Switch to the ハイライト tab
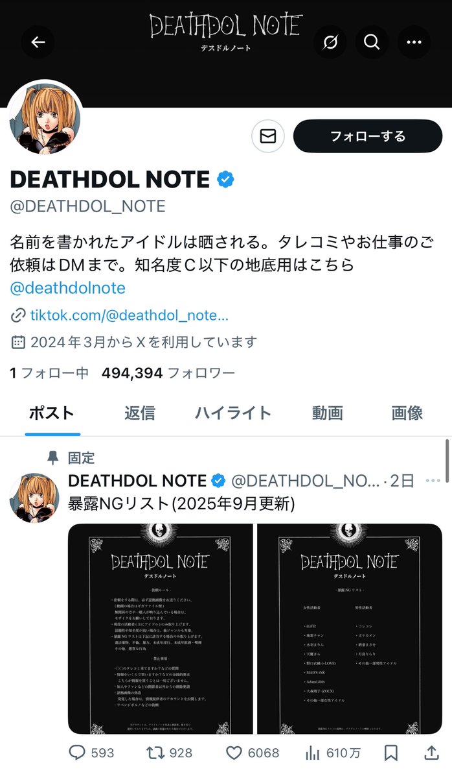Screen dimensions: 452x778 tap(232, 413)
